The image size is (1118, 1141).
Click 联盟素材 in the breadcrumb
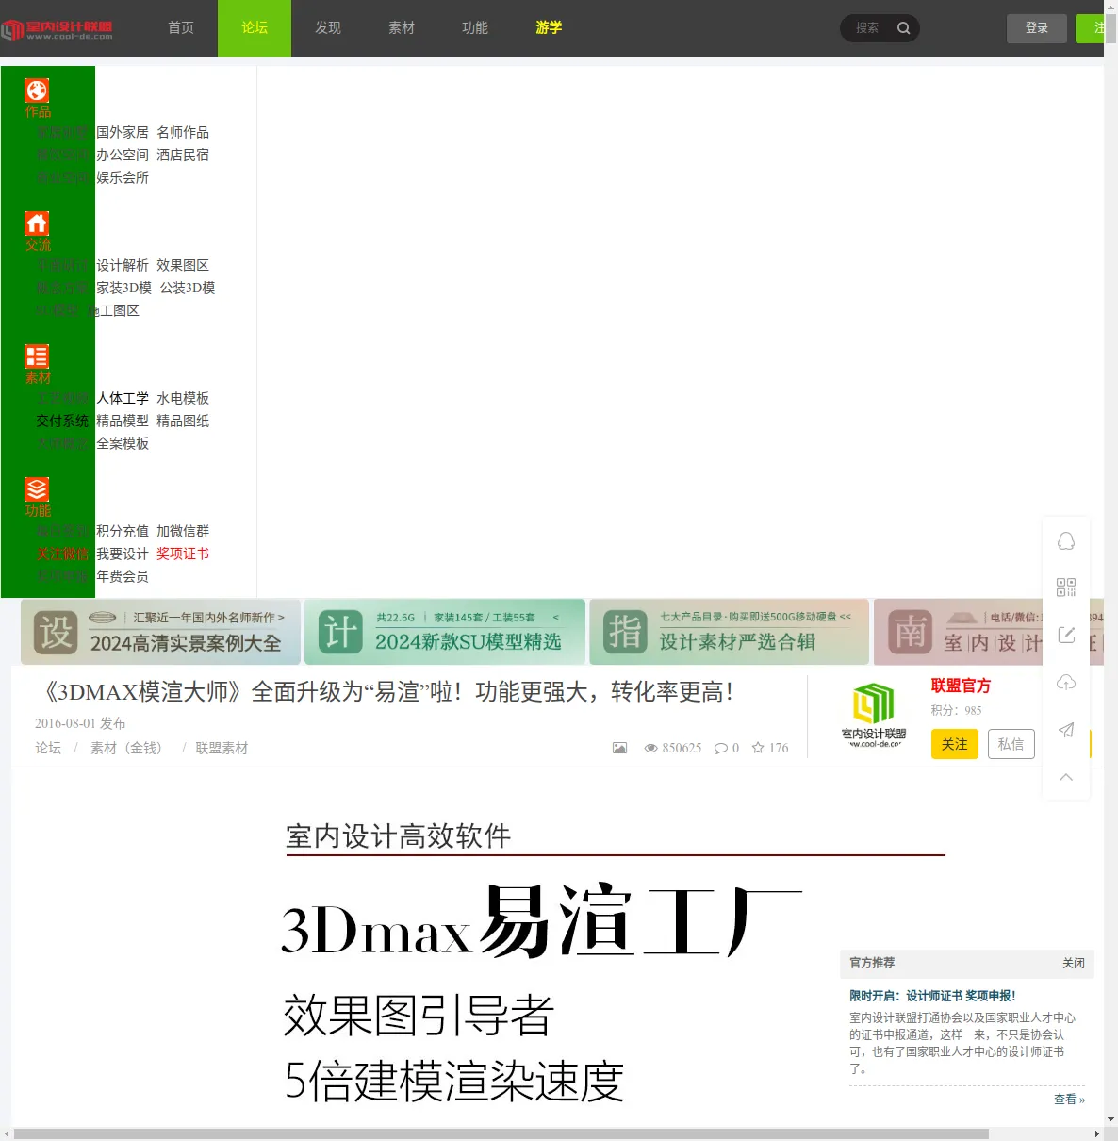click(x=222, y=748)
